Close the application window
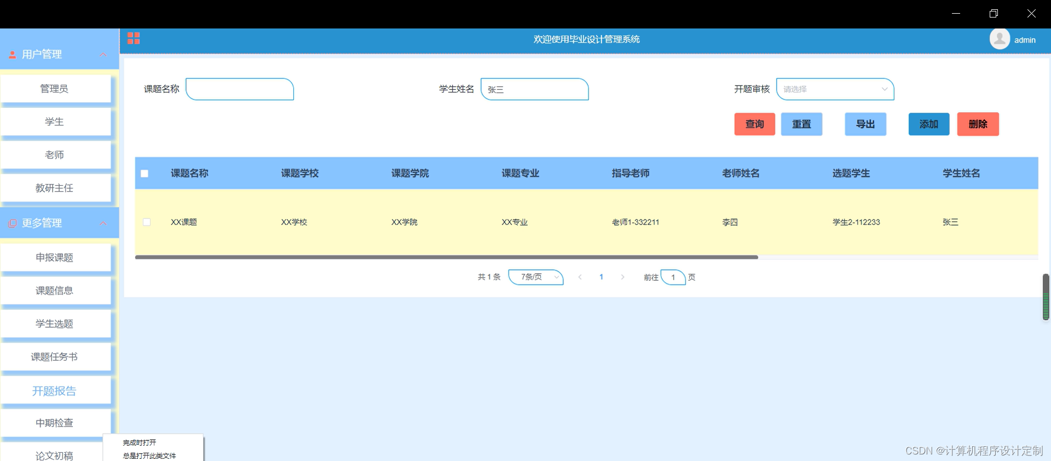 1031,14
